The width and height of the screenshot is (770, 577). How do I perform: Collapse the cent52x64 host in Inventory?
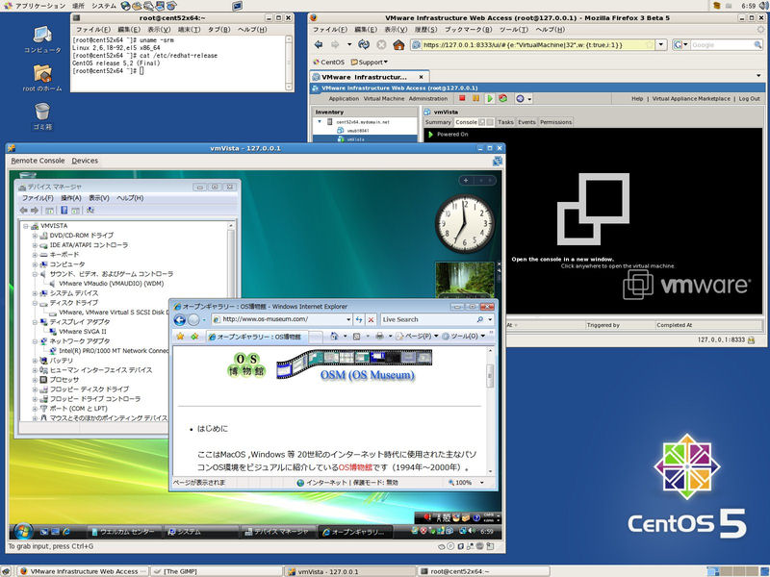(320, 122)
